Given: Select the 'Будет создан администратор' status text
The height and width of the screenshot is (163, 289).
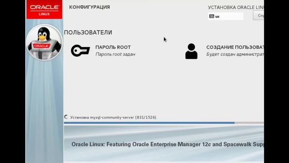Looking at the screenshot, I should point(235,54).
